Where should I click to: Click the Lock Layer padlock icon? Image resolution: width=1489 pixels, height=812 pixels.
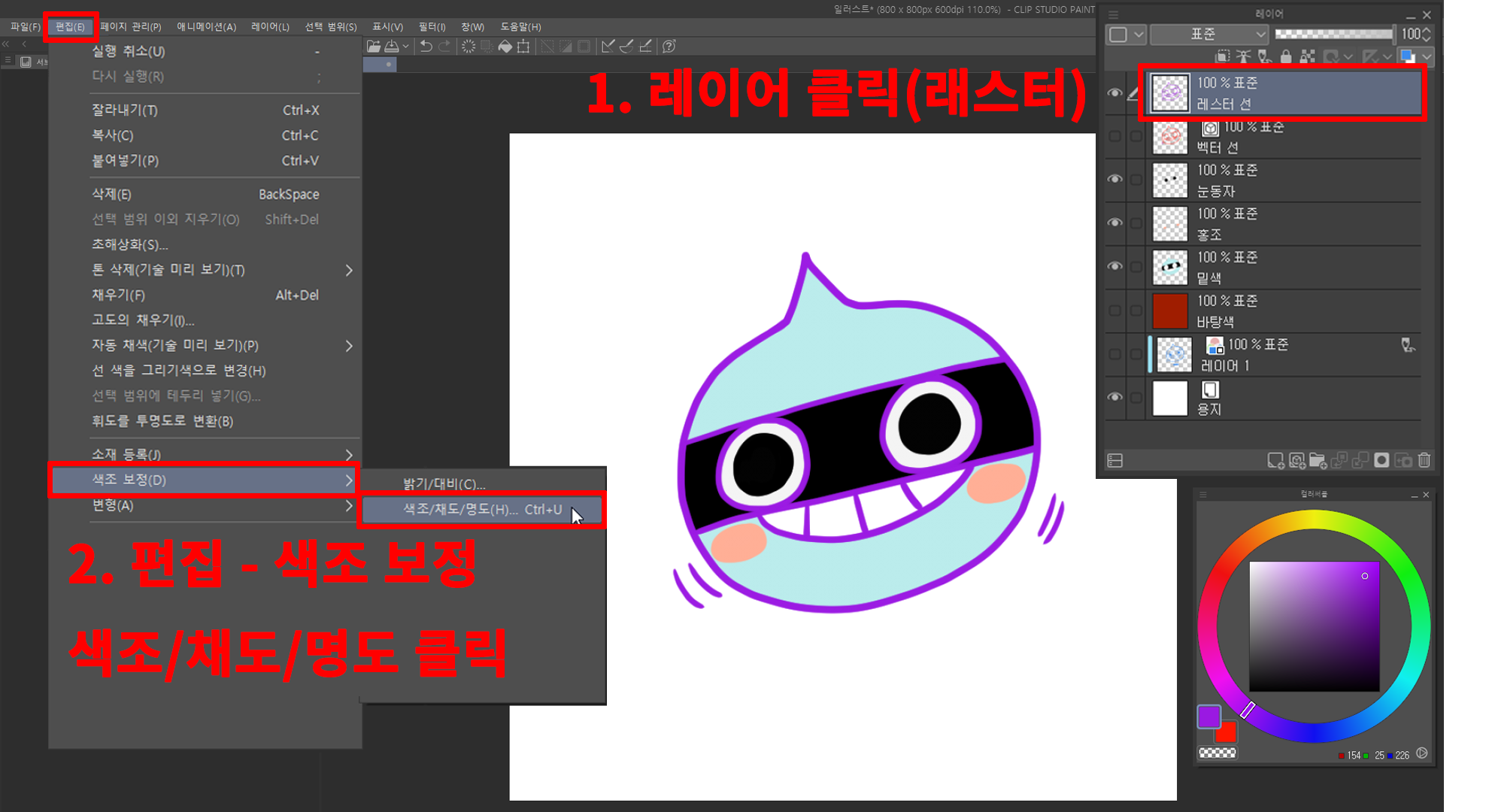pyautogui.click(x=1286, y=56)
